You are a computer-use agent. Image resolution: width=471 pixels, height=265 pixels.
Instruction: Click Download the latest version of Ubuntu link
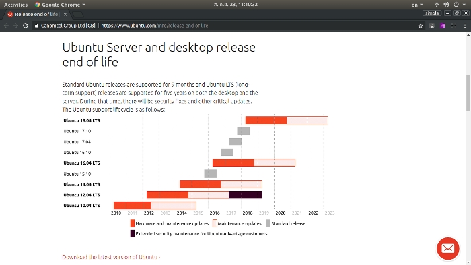(x=111, y=257)
